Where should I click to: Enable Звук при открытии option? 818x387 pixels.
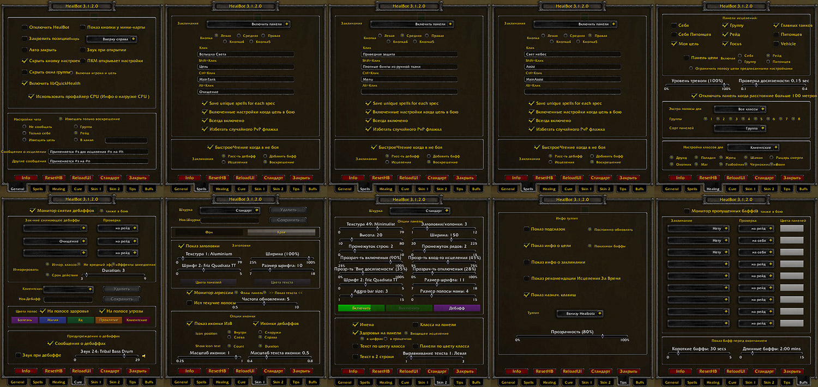point(82,50)
